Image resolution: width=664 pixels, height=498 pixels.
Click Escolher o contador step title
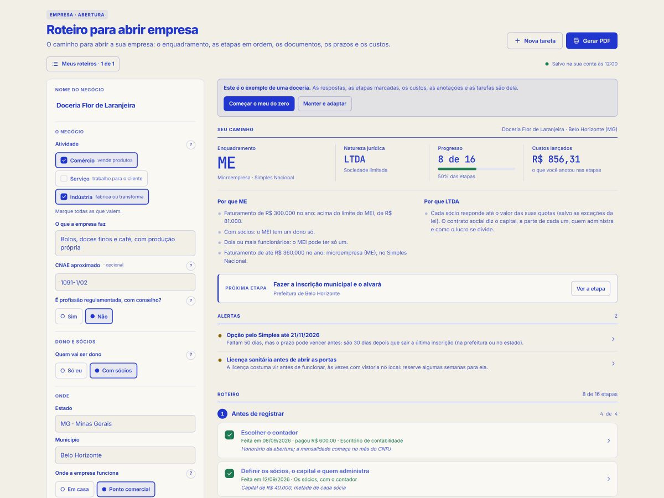[x=269, y=433]
